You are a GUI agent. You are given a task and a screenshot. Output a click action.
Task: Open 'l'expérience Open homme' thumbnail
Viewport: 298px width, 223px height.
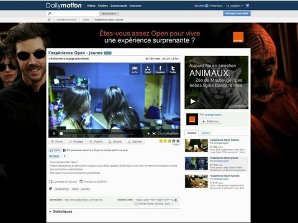(196, 181)
